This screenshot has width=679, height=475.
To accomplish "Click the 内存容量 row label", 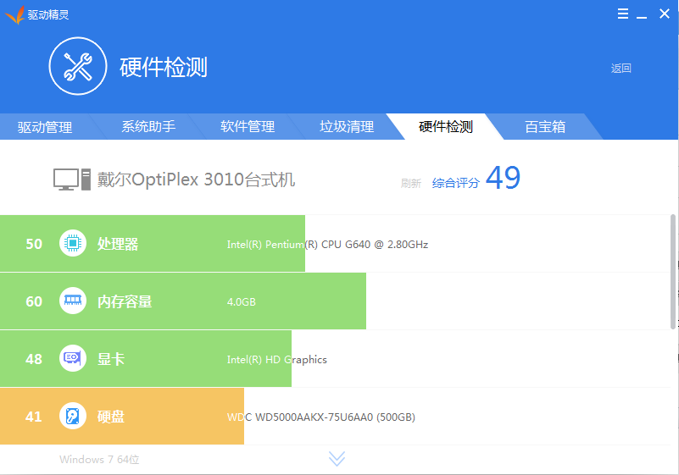I will coord(125,301).
